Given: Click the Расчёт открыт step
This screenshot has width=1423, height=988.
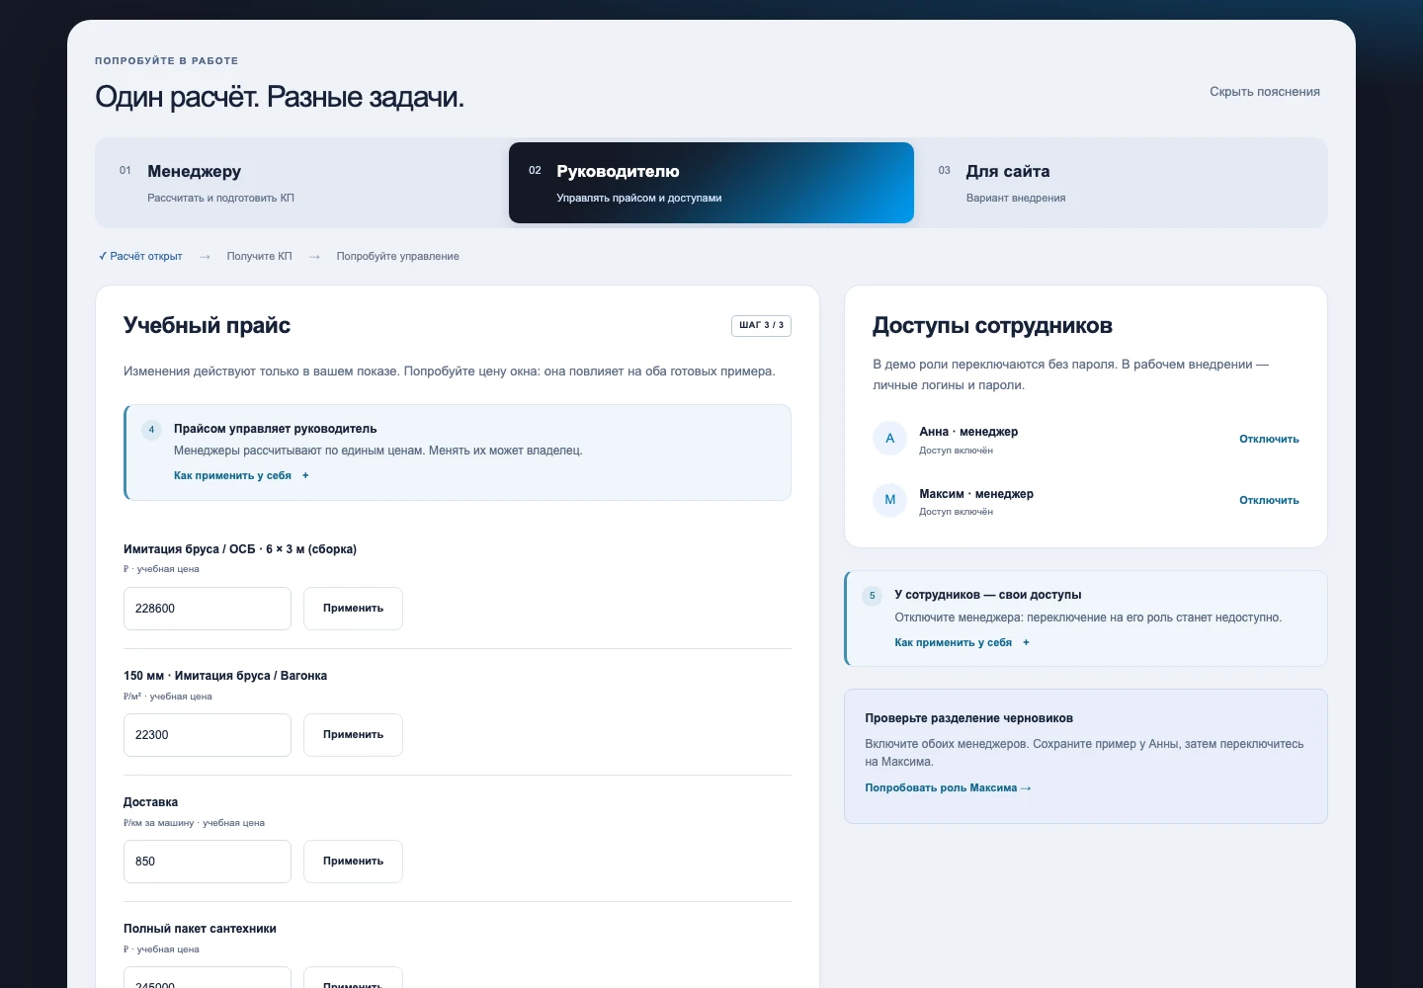Looking at the screenshot, I should click(x=140, y=256).
